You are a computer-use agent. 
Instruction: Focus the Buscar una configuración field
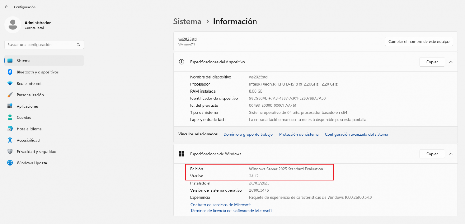[x=44, y=44]
